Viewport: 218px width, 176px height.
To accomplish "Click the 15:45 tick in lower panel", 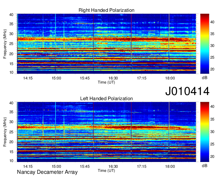I will [x=85, y=166].
